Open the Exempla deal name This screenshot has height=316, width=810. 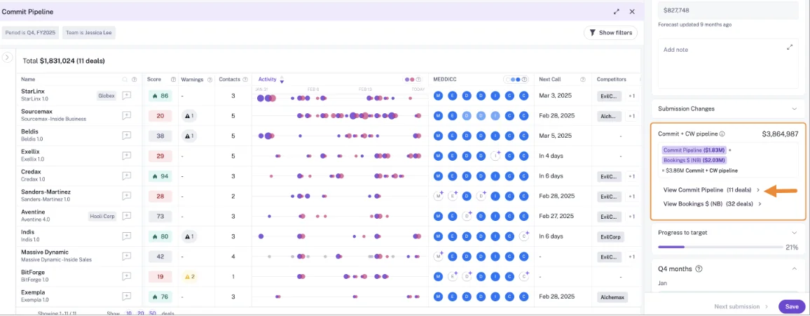point(32,292)
